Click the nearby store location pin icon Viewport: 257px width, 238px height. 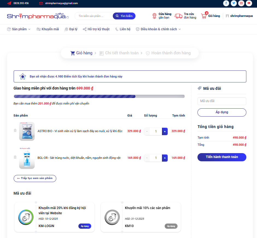coord(154,16)
